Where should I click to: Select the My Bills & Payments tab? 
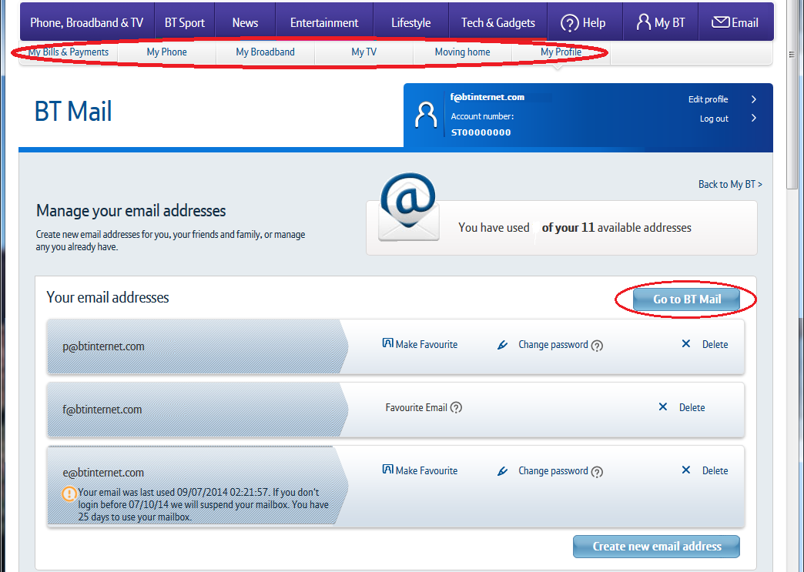click(x=69, y=52)
